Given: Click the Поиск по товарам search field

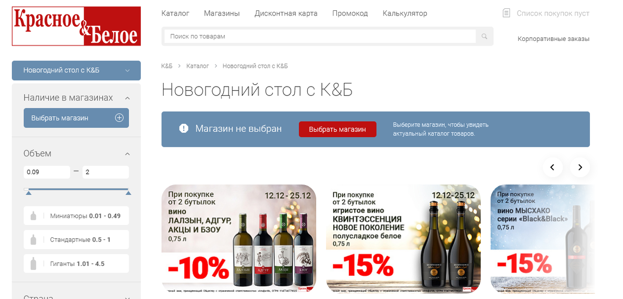Looking at the screenshot, I should pos(320,36).
